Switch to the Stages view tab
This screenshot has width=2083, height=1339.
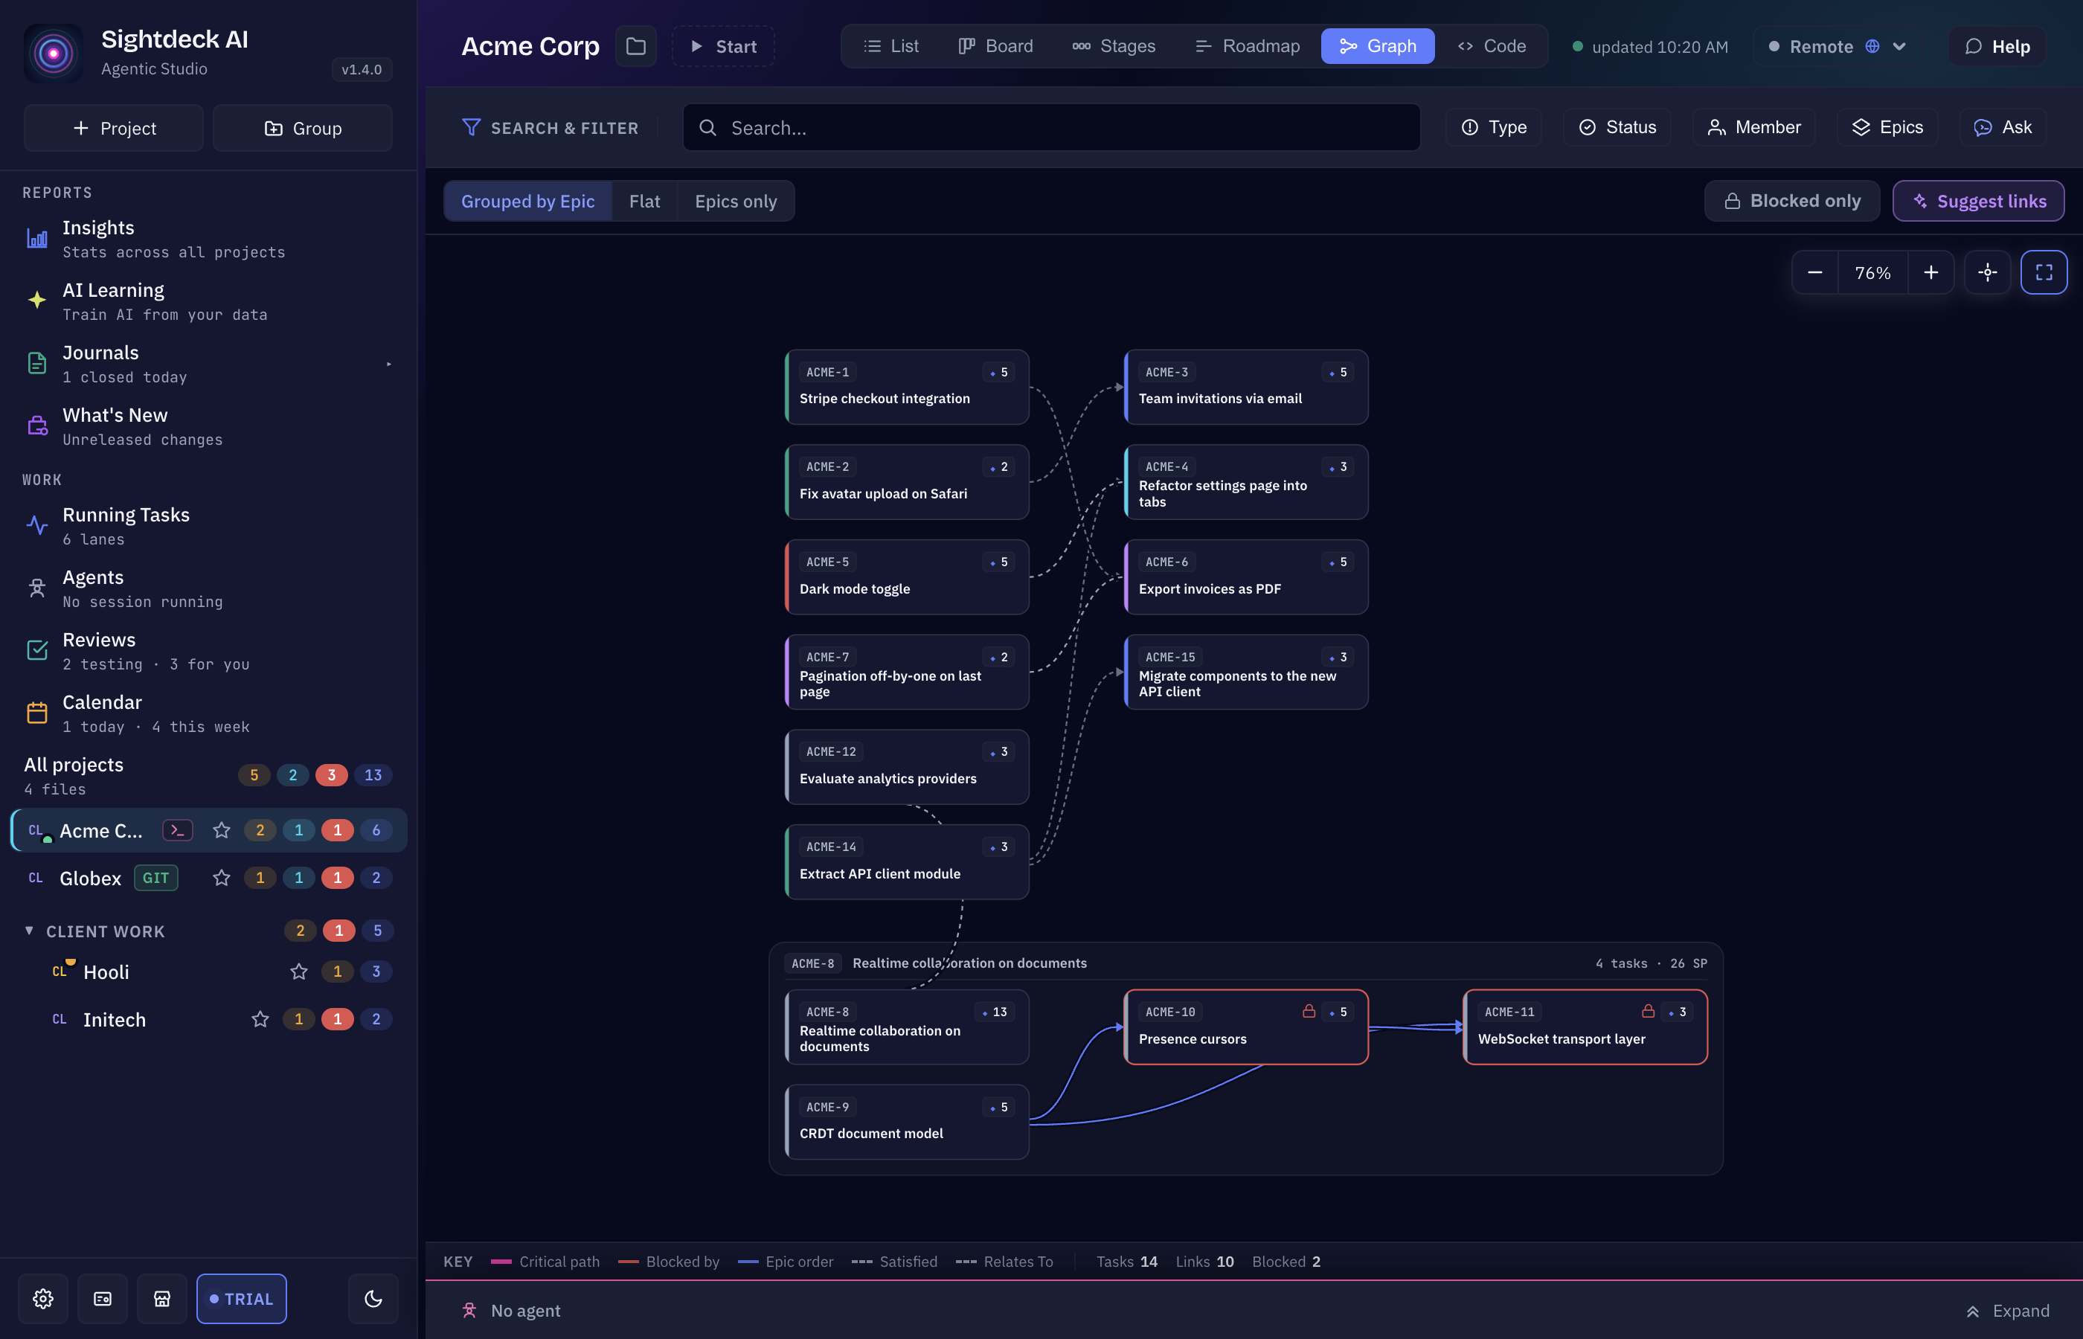(1114, 46)
